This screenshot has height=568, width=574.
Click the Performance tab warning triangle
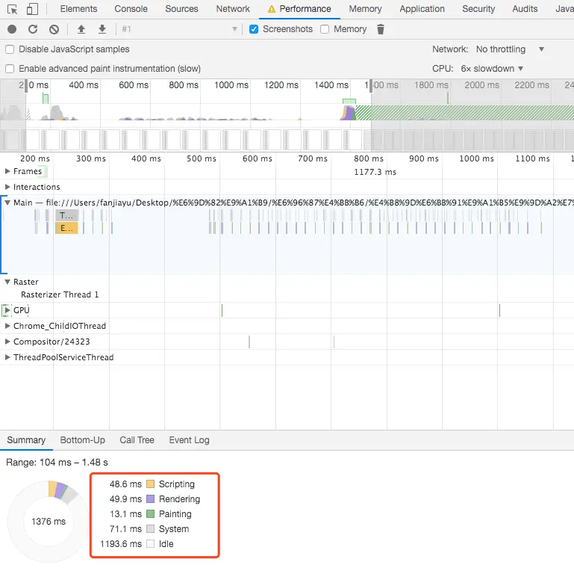(271, 9)
